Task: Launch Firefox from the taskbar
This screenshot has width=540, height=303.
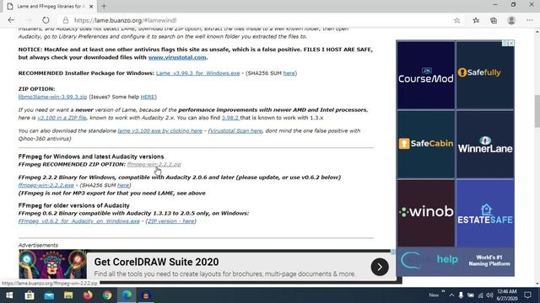Action: click(x=88, y=295)
